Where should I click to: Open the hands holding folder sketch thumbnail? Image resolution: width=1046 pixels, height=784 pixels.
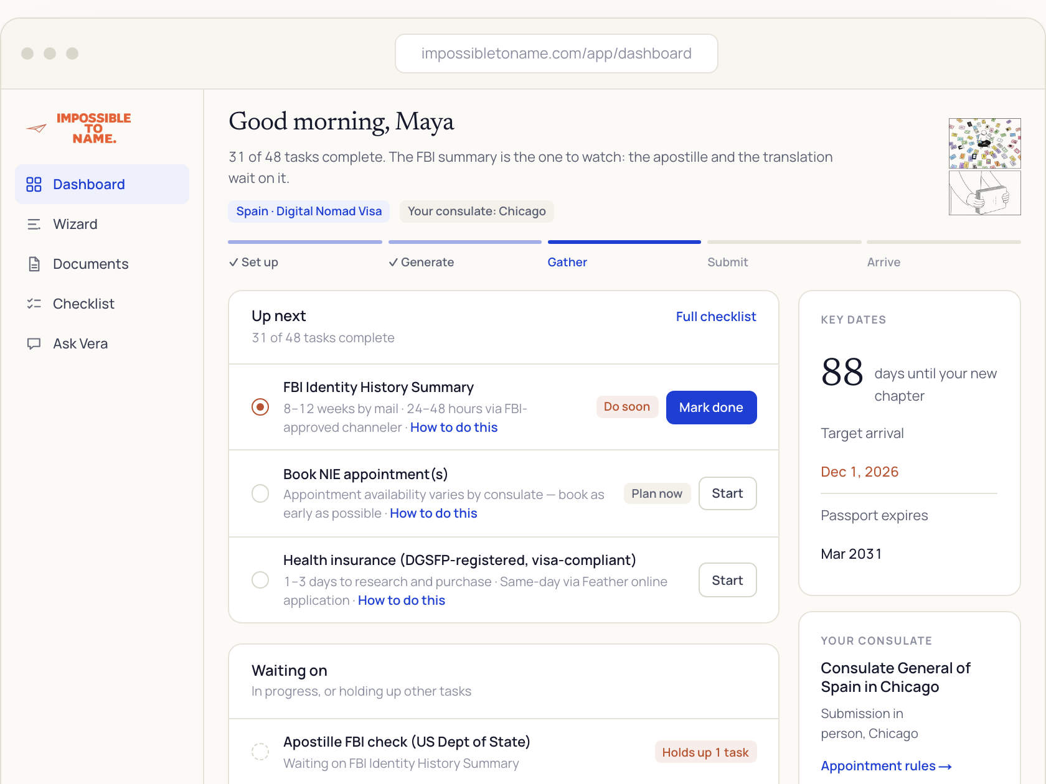tap(985, 193)
